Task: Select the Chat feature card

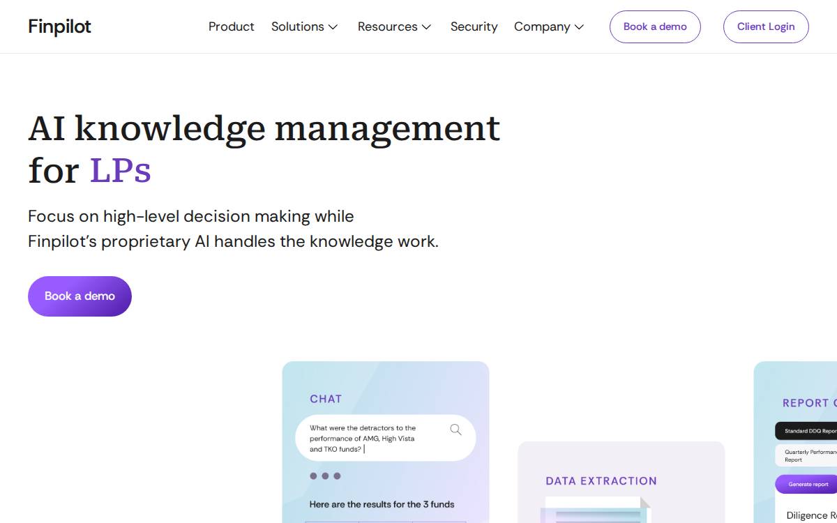Action: pos(386,442)
